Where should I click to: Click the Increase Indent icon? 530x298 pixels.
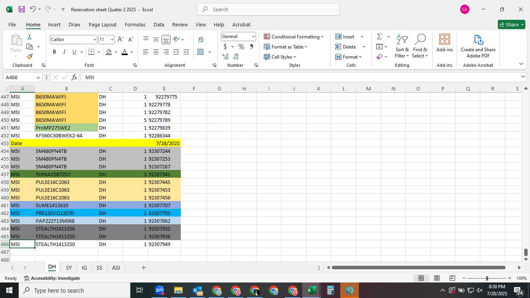186,52
